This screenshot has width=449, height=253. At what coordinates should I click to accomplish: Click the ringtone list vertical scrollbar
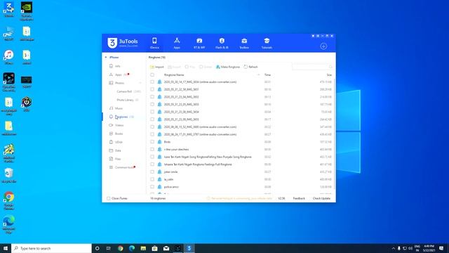tap(335, 134)
